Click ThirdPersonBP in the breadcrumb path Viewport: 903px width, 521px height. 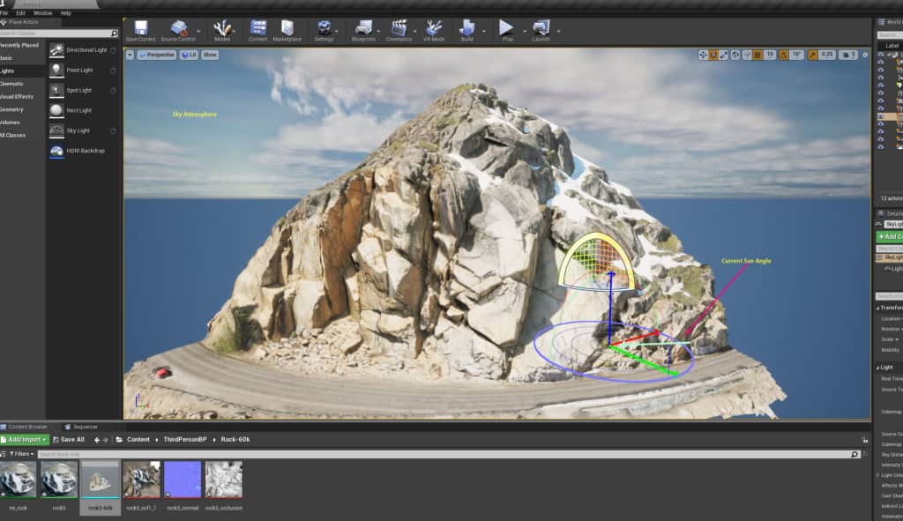185,440
